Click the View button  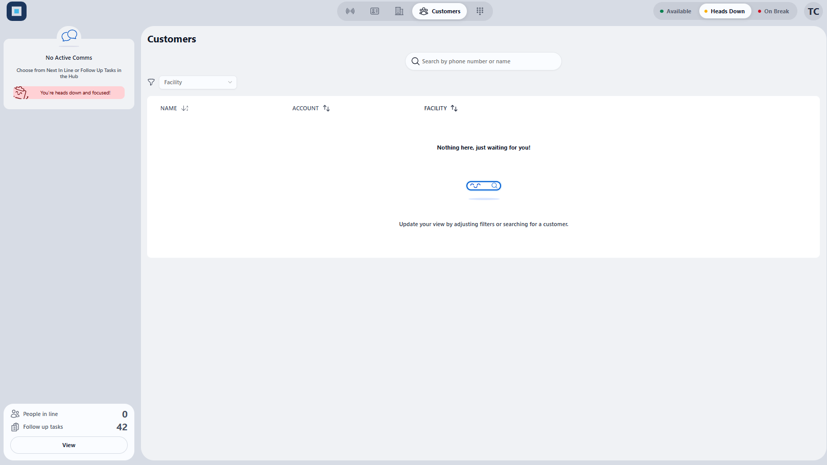click(69, 445)
